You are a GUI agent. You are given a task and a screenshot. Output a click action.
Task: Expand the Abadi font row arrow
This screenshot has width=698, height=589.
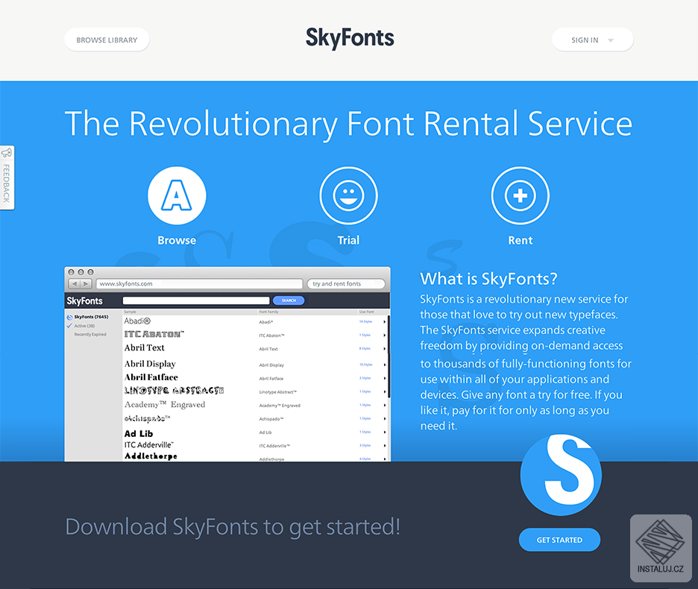coord(384,321)
